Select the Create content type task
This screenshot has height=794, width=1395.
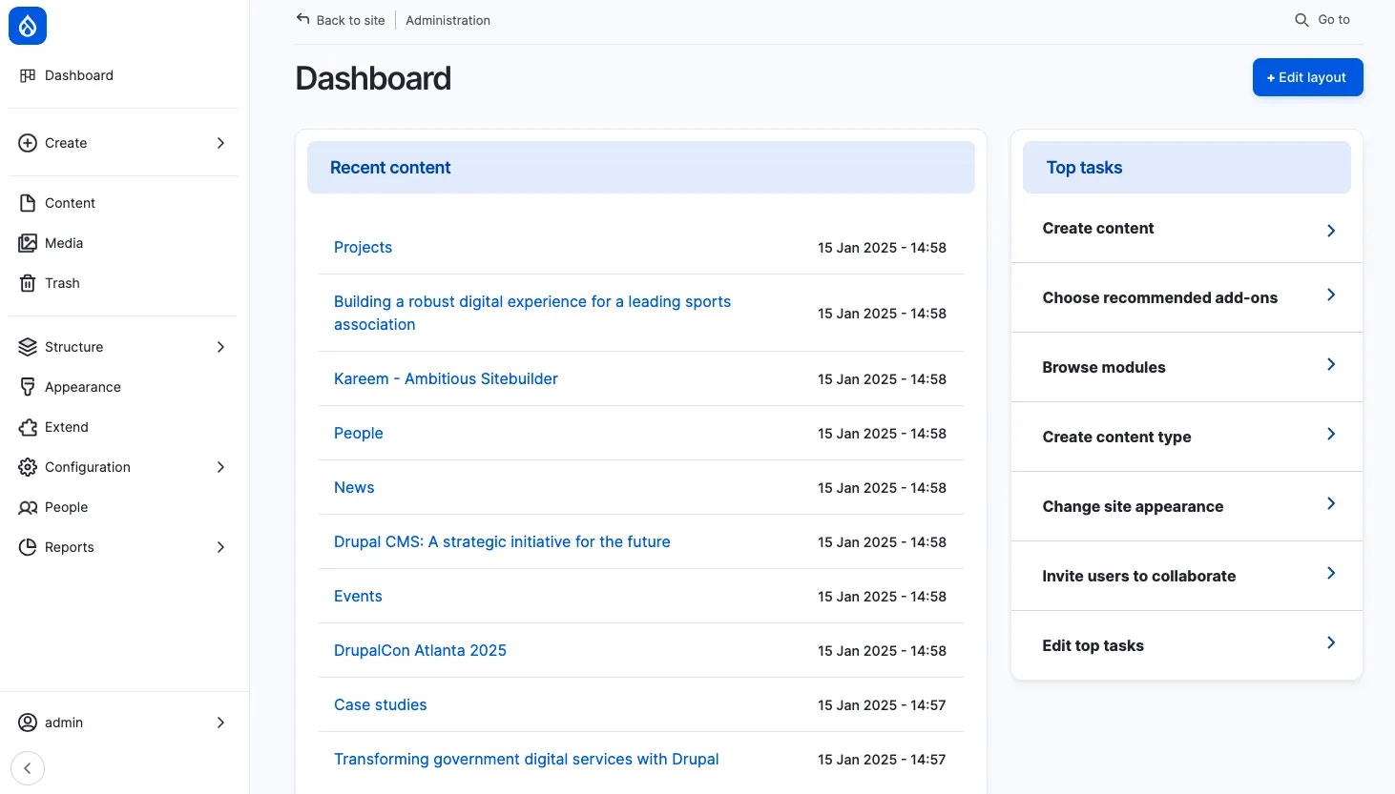1116,437
